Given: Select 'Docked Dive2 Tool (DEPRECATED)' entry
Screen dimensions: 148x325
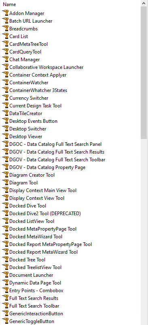Looking at the screenshot, I should (x=45, y=214).
